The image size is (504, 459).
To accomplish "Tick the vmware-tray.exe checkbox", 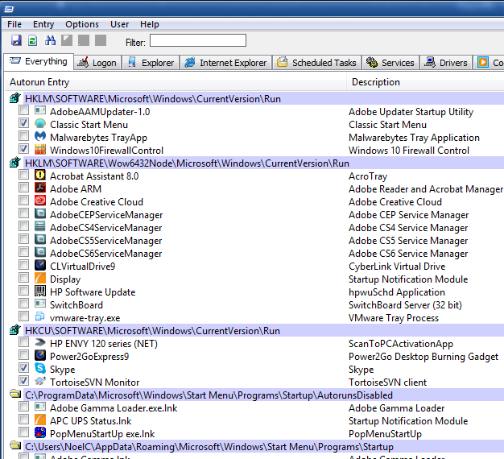I will [x=23, y=316].
